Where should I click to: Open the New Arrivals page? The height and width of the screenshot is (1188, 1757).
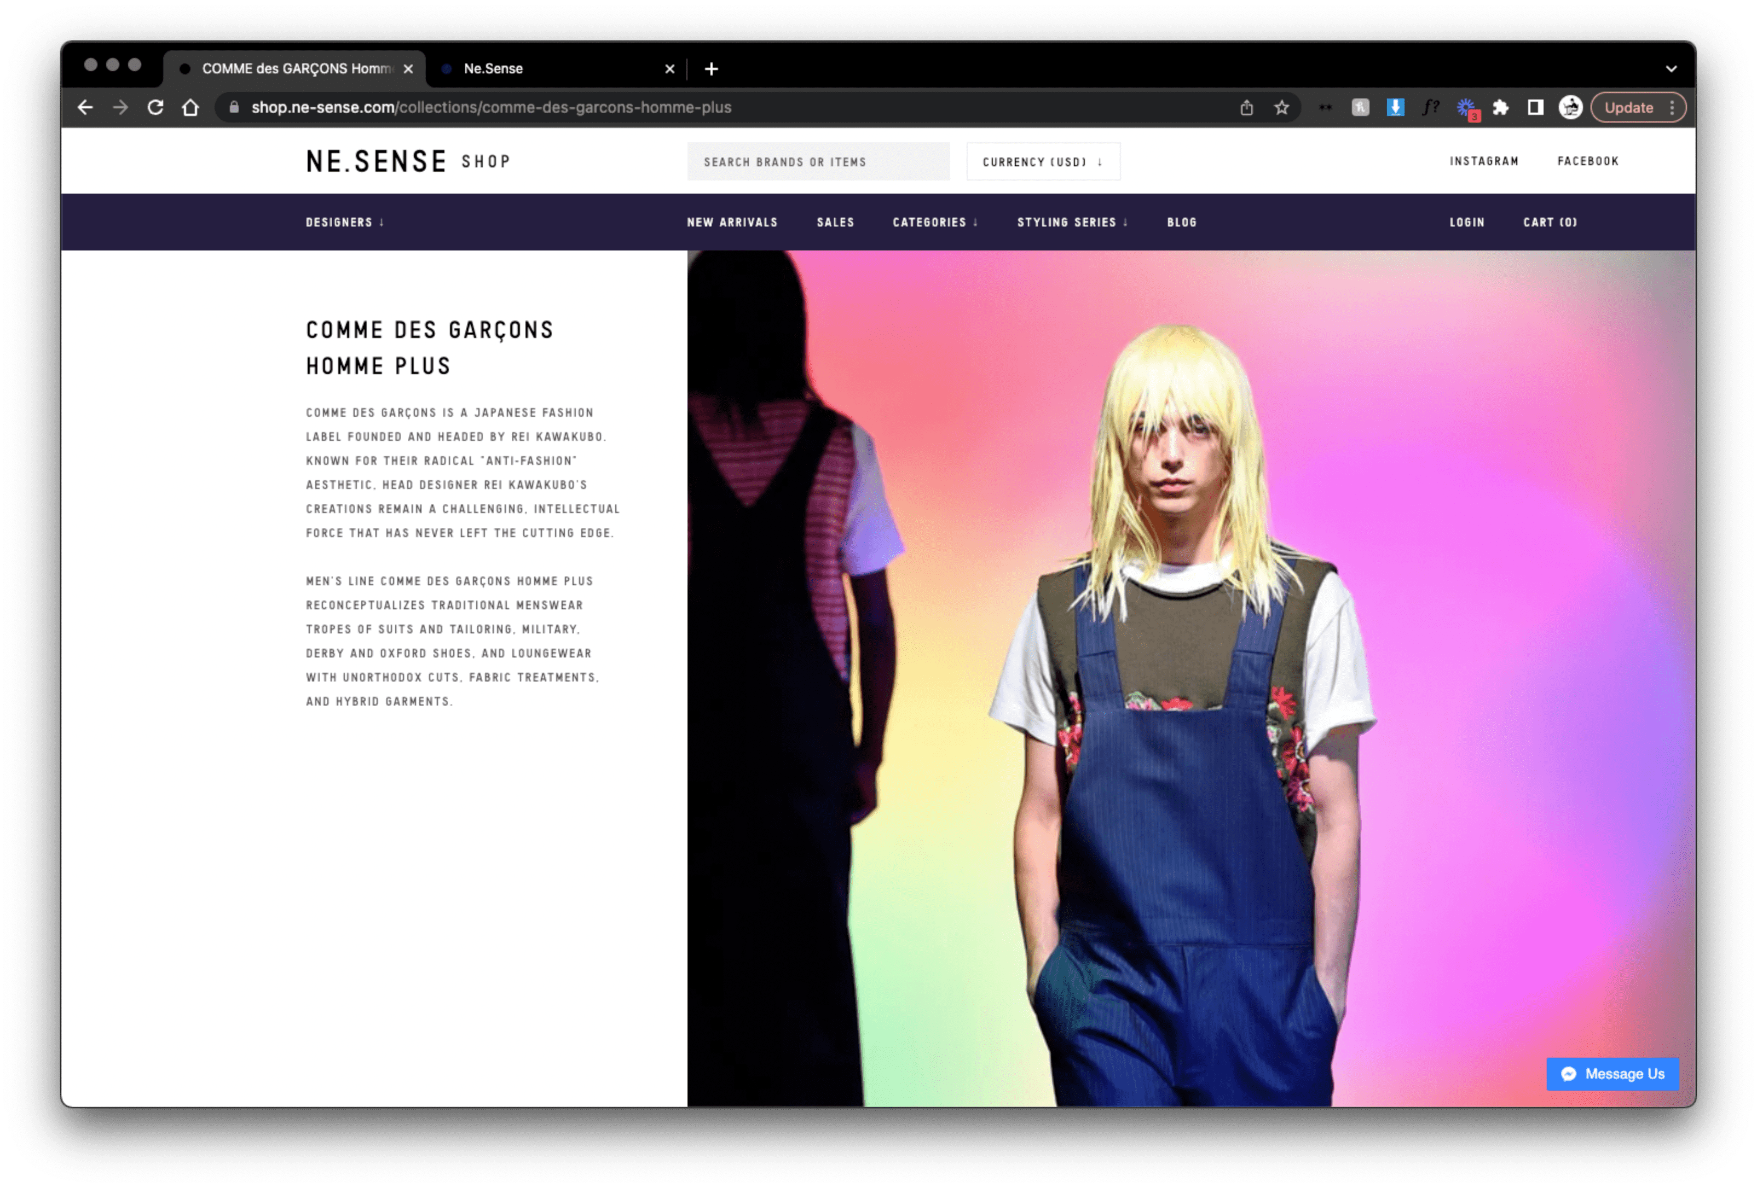pyautogui.click(x=732, y=222)
